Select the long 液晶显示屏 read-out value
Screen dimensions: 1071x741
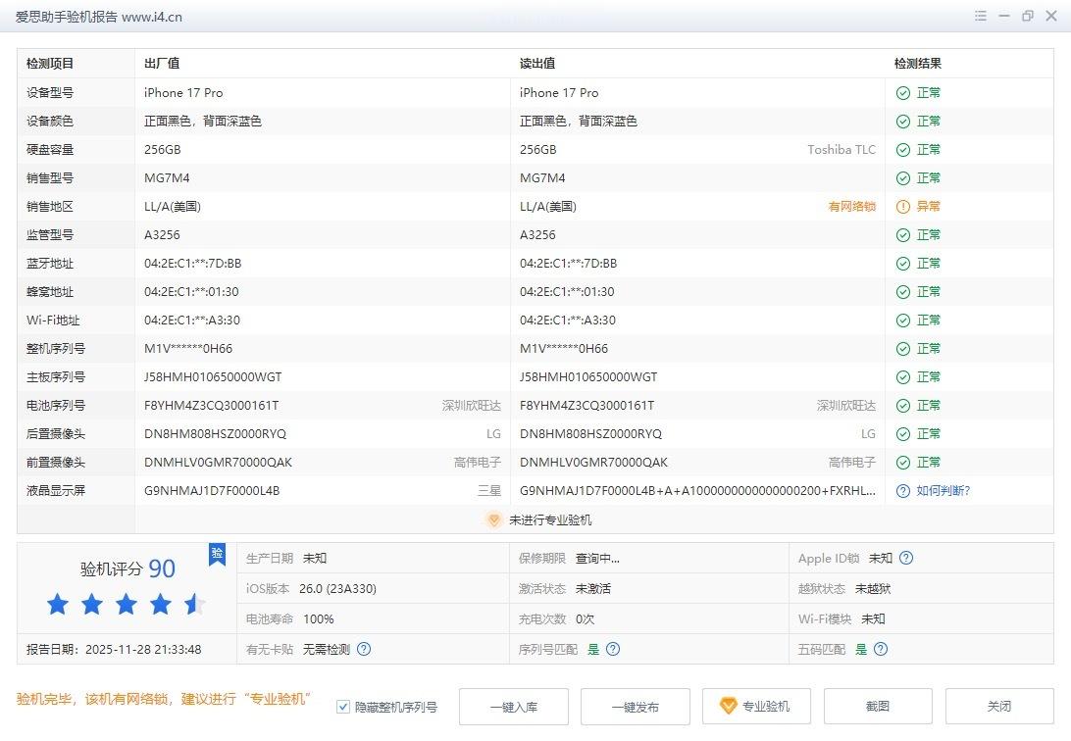tap(697, 491)
